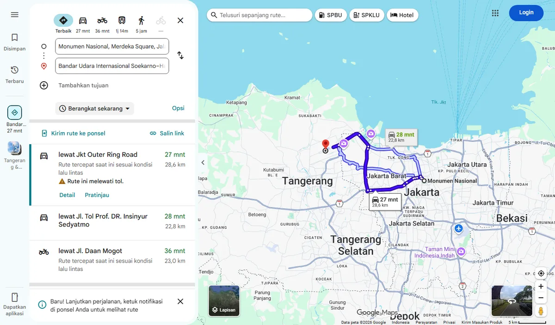Open Terbaru recent history
555x325 pixels.
point(14,74)
